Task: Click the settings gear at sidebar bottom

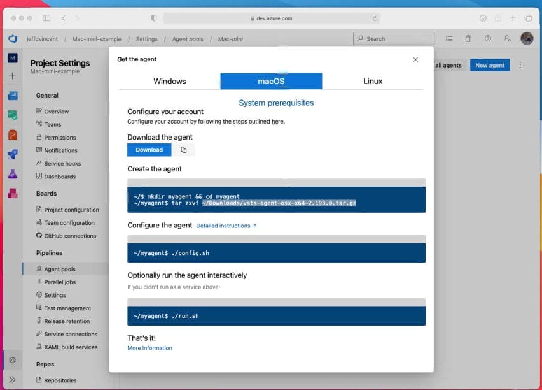Action: [x=11, y=360]
